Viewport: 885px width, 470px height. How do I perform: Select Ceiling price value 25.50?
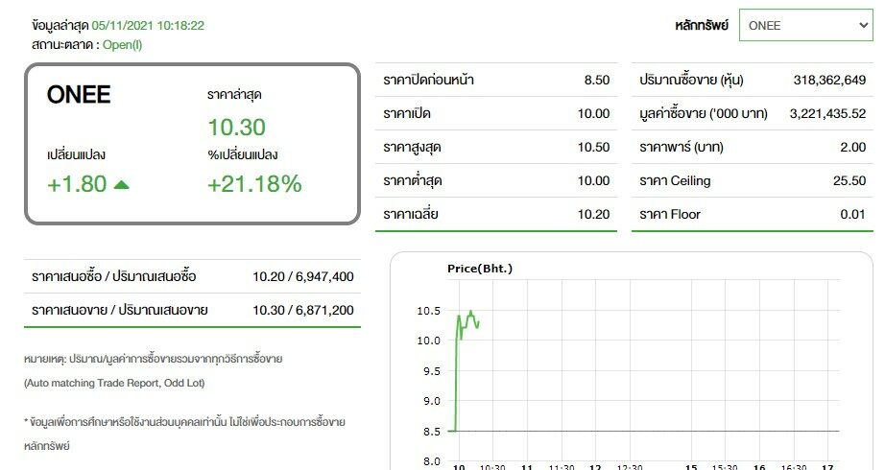[x=849, y=180]
